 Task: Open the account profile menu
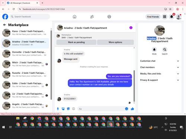179,17
